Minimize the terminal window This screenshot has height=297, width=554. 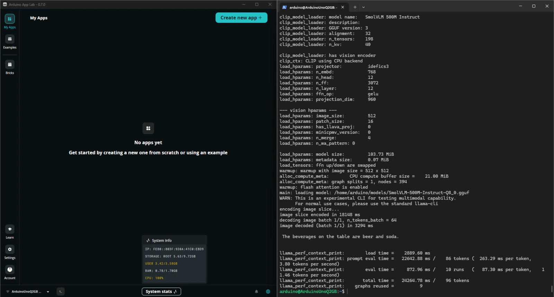(520, 6)
